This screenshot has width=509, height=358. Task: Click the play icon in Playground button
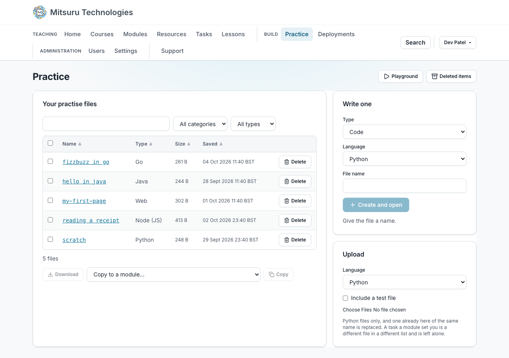click(386, 76)
